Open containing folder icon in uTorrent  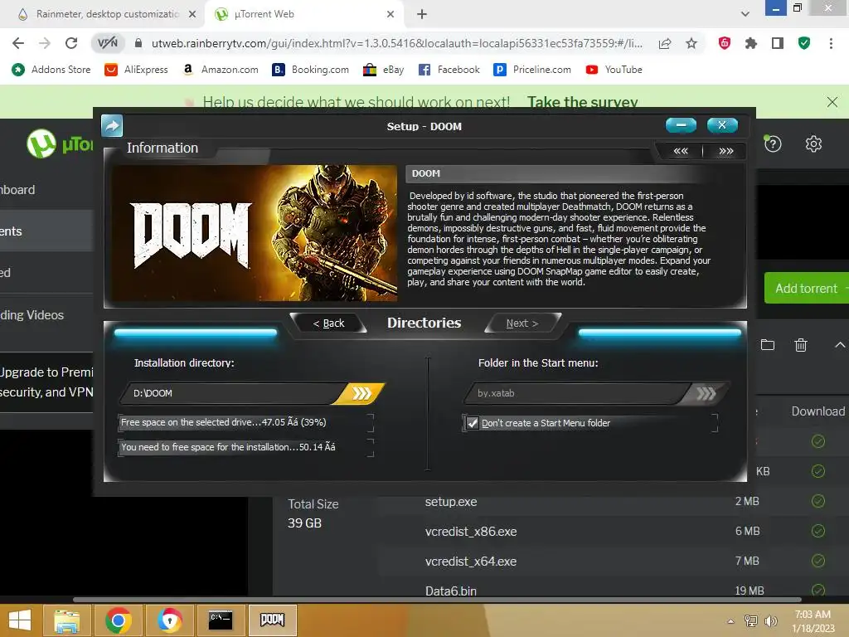tap(767, 344)
